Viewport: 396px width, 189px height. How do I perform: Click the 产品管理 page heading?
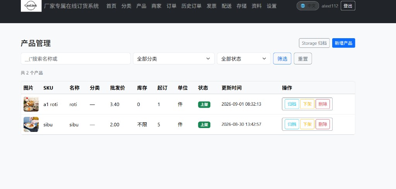[x=36, y=43]
